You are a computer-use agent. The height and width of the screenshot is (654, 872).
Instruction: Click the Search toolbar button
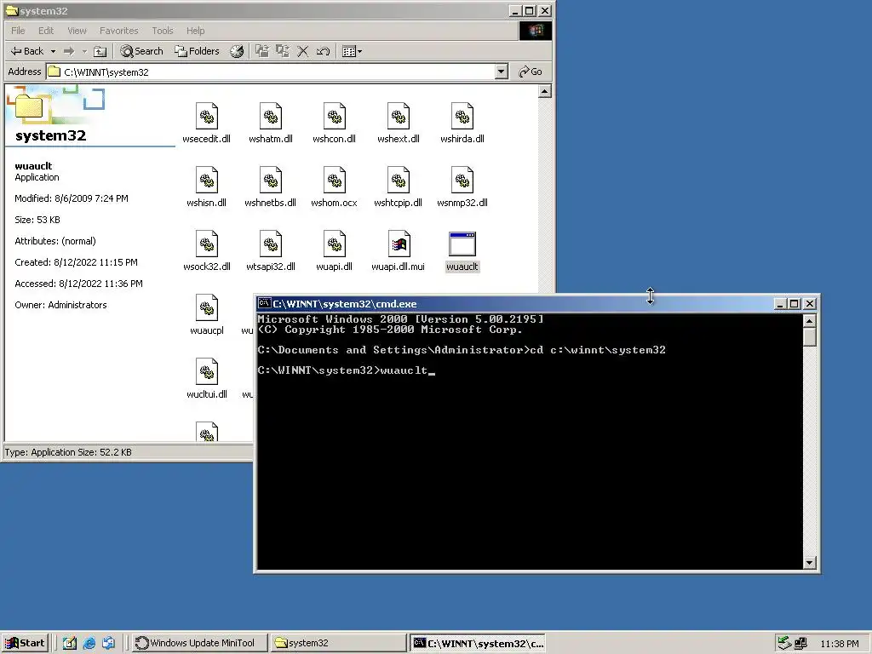click(142, 51)
